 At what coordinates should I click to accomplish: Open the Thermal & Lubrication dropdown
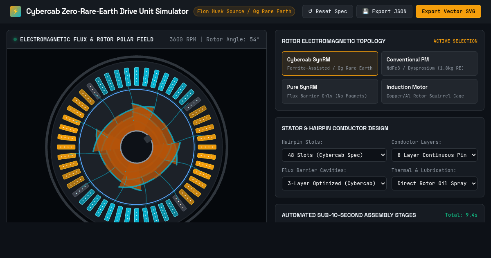[435, 183]
